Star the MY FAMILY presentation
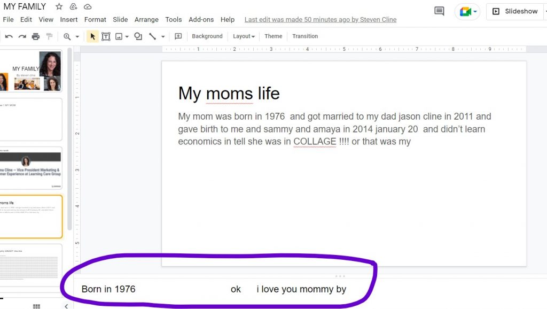Image resolution: width=547 pixels, height=309 pixels. [59, 7]
